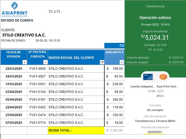Open the ADELANTO $ filter dropdown
The width and height of the screenshot is (186, 139).
click(x=122, y=62)
